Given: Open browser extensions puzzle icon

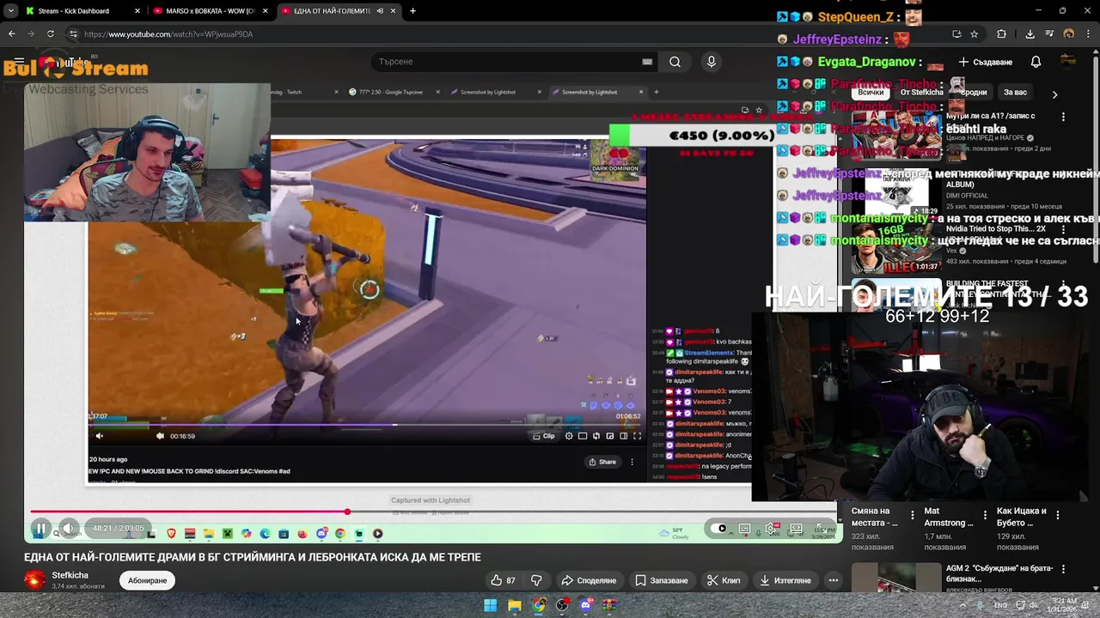Looking at the screenshot, I should click(x=1001, y=34).
